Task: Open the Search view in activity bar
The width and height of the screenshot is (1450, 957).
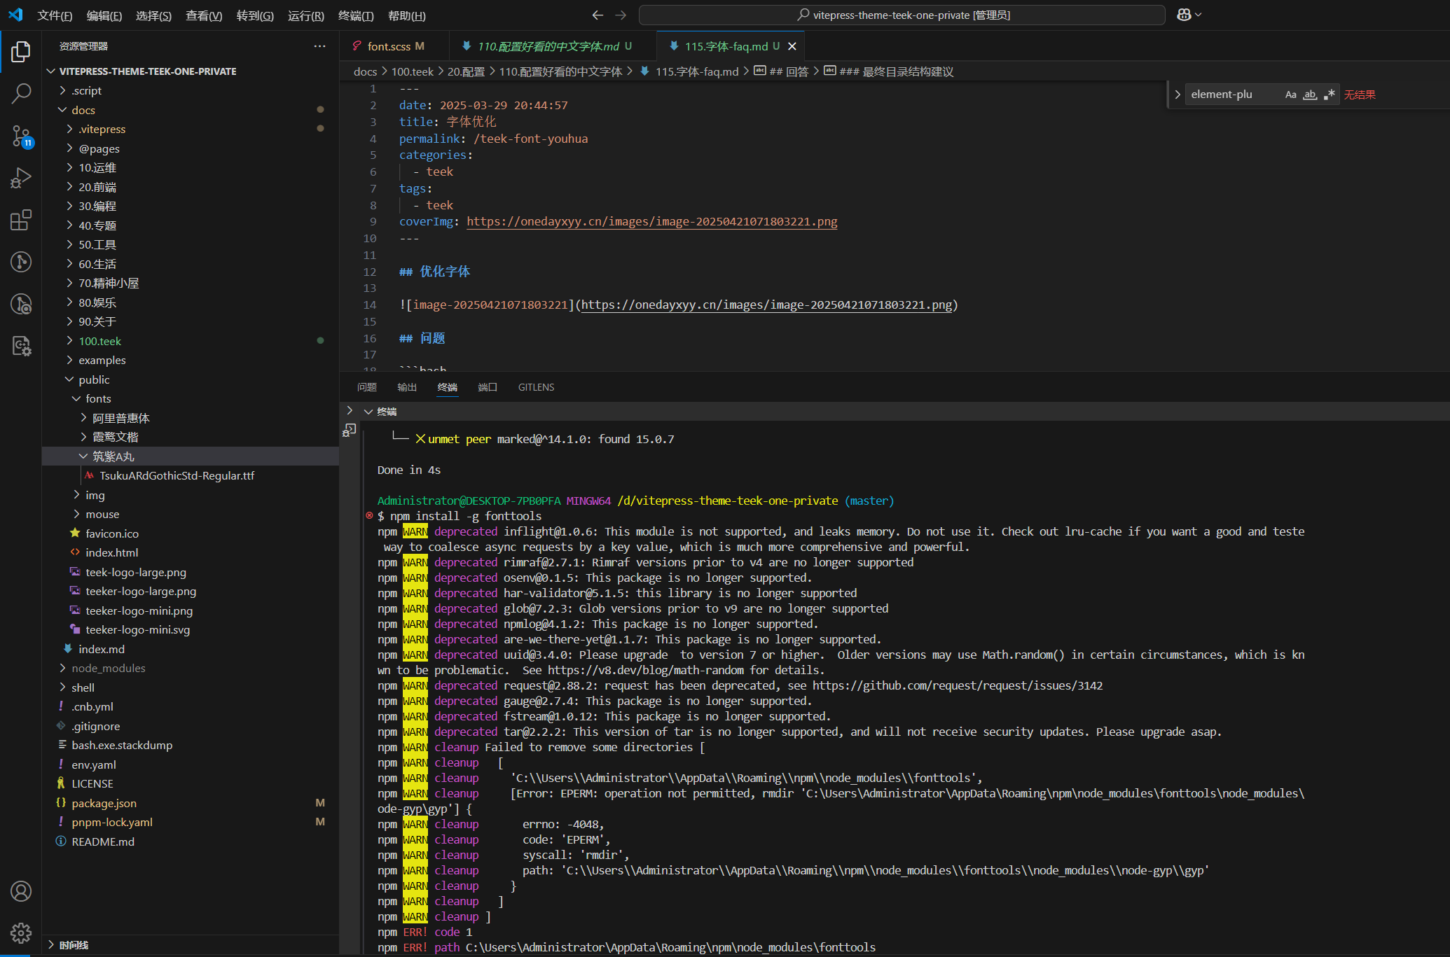Action: pyautogui.click(x=21, y=94)
